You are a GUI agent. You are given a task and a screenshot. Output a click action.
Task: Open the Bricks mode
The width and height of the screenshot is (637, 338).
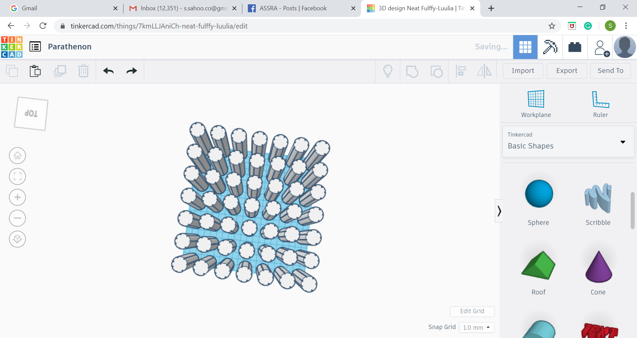tap(575, 47)
